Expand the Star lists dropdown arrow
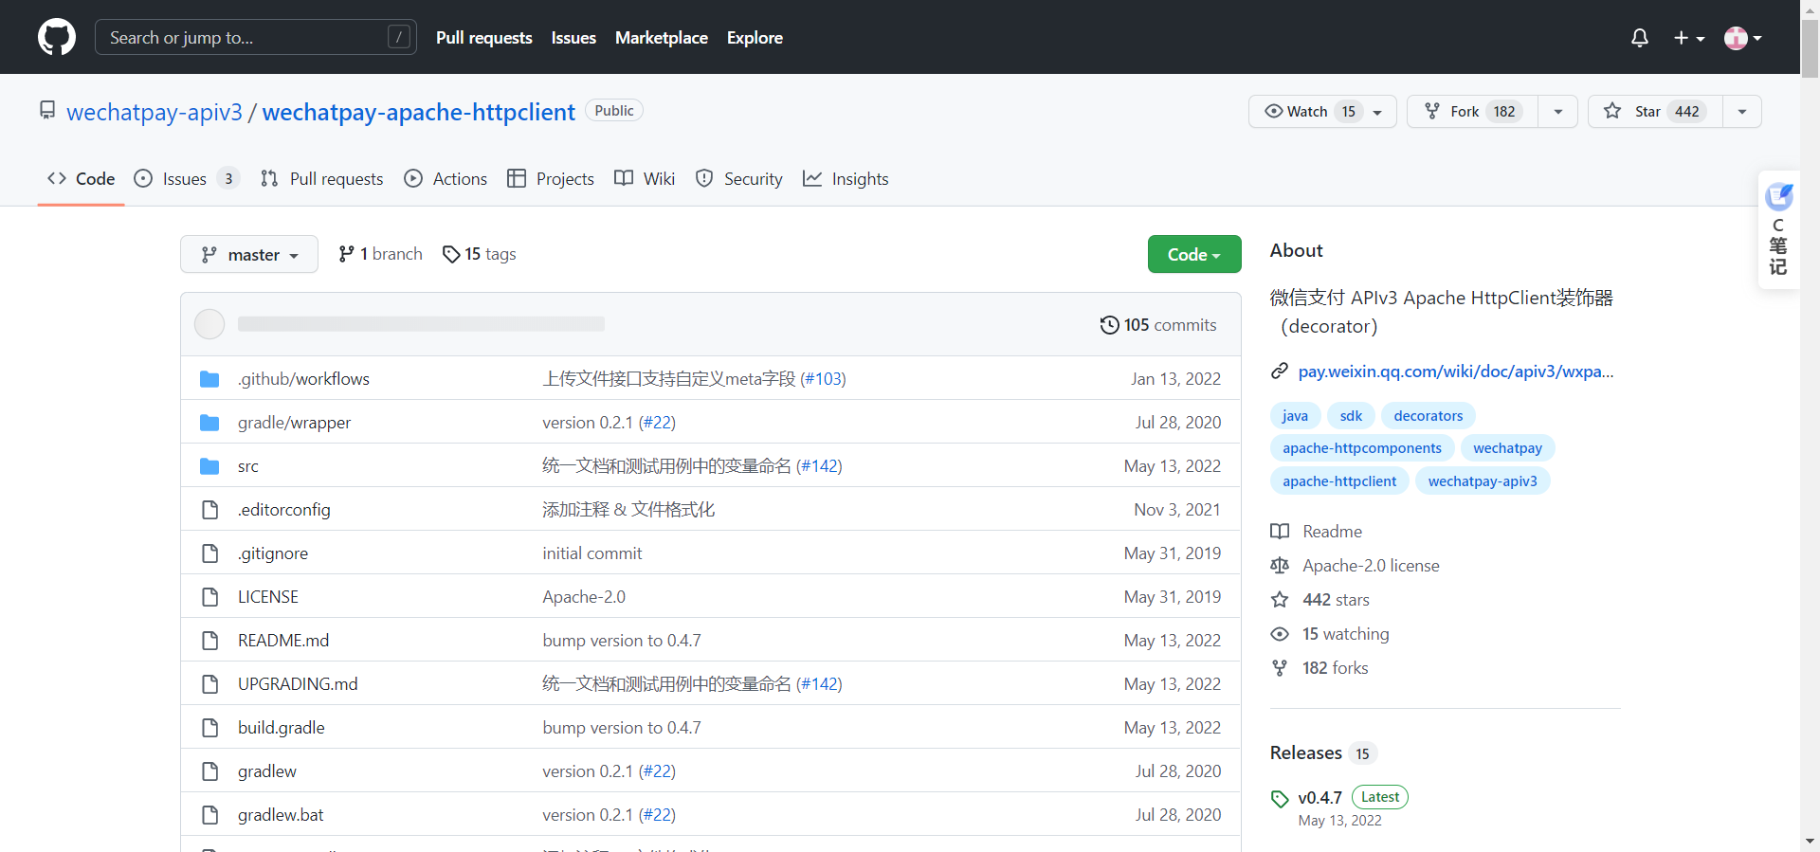The width and height of the screenshot is (1820, 852). click(x=1741, y=112)
